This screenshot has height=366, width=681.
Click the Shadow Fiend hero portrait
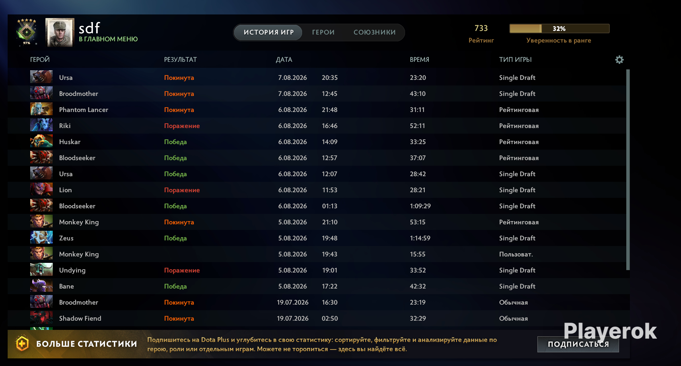pyautogui.click(x=41, y=318)
